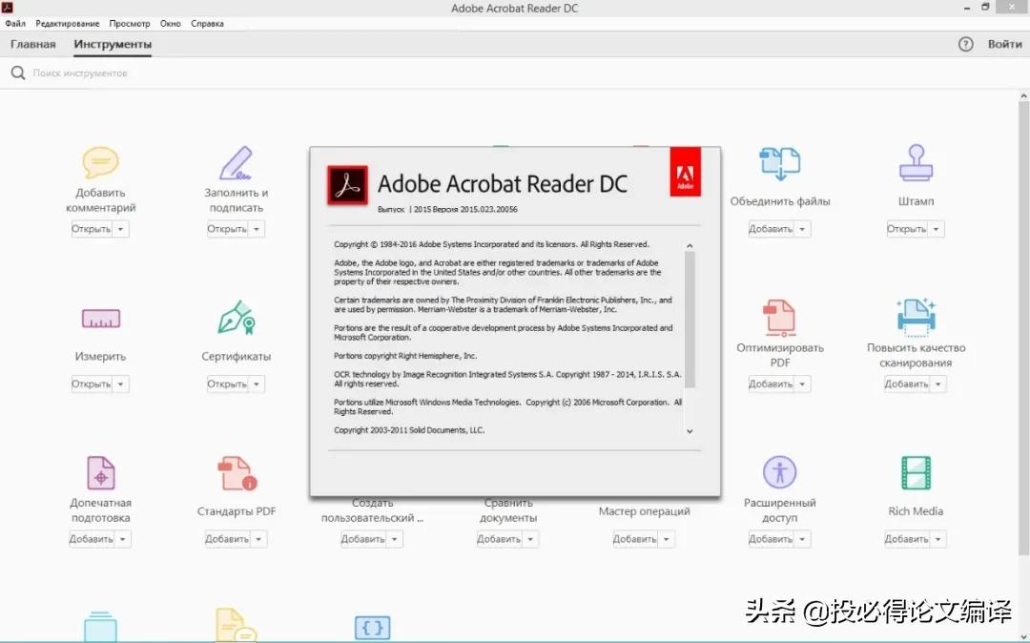
Task: Click the Мастер операций label
Action: (645, 511)
